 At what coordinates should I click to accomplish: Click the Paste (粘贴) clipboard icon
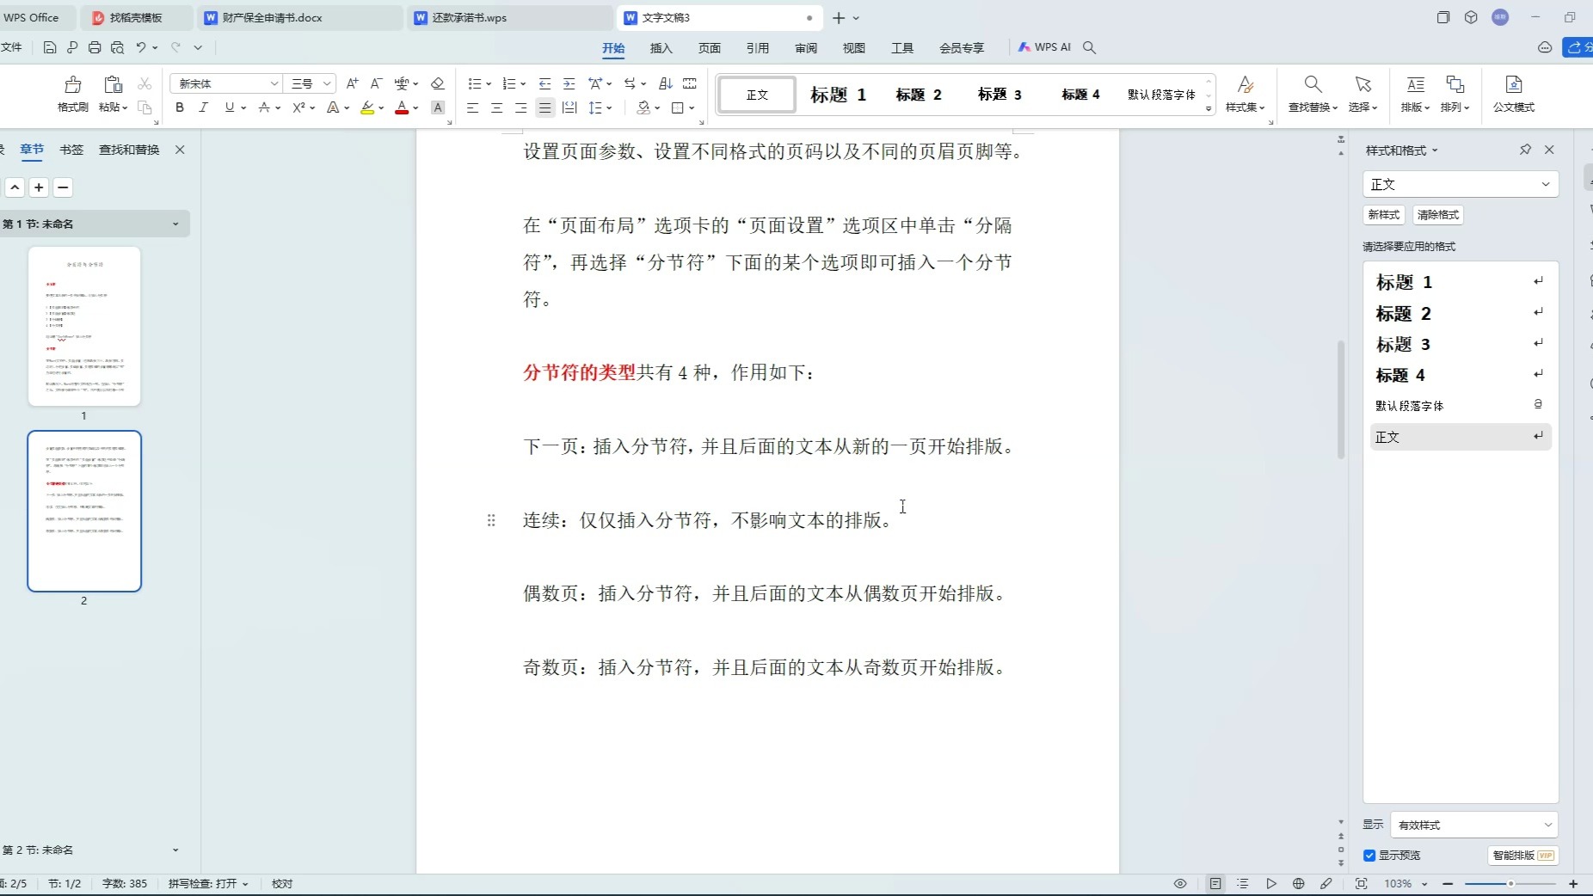[113, 84]
